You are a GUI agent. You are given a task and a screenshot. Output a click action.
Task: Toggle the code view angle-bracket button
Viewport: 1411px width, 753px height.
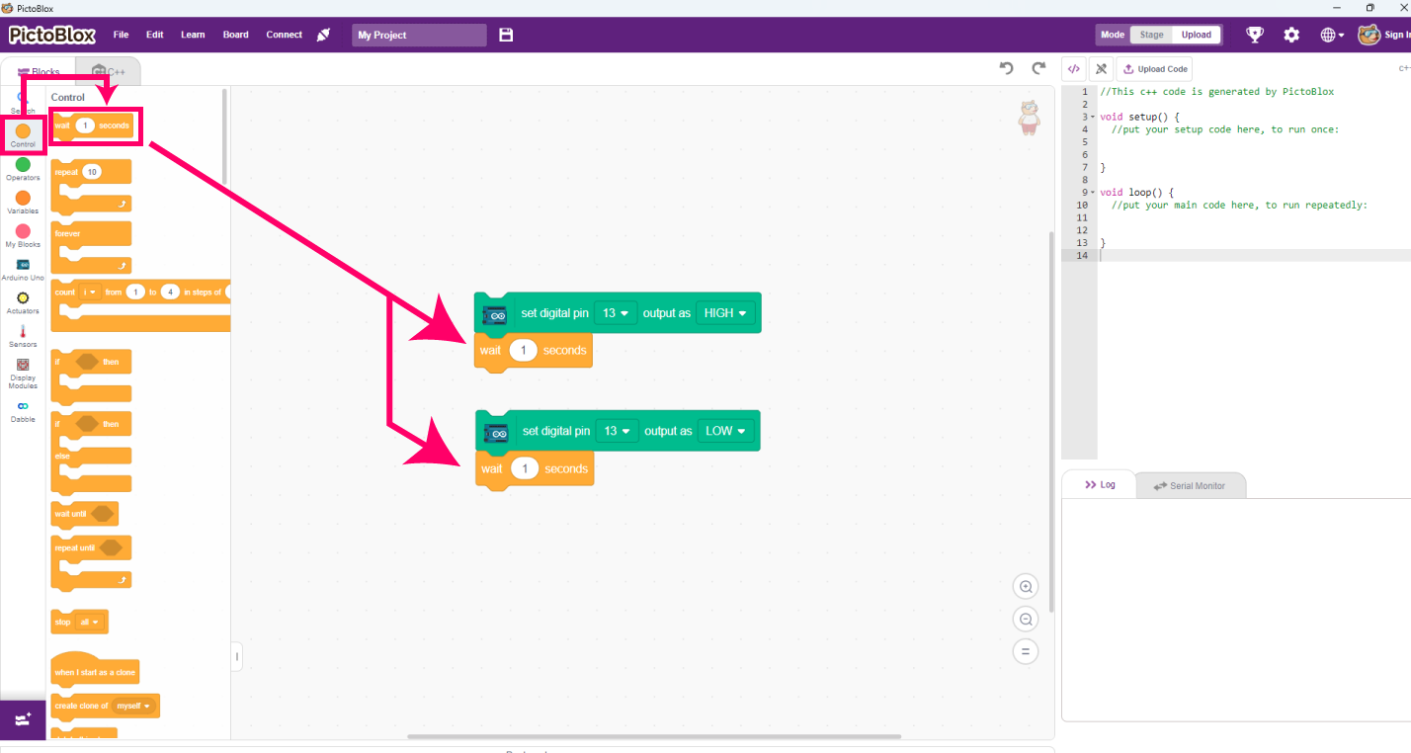coord(1074,69)
